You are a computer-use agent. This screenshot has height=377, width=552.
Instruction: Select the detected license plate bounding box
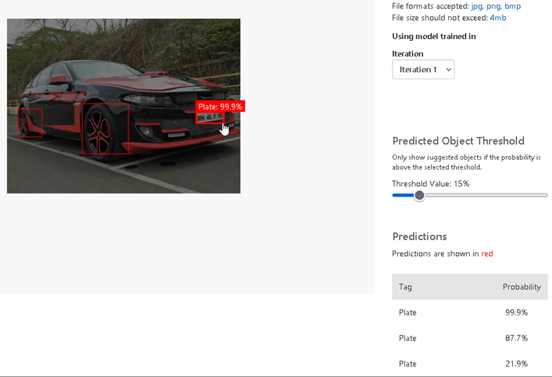(x=210, y=118)
